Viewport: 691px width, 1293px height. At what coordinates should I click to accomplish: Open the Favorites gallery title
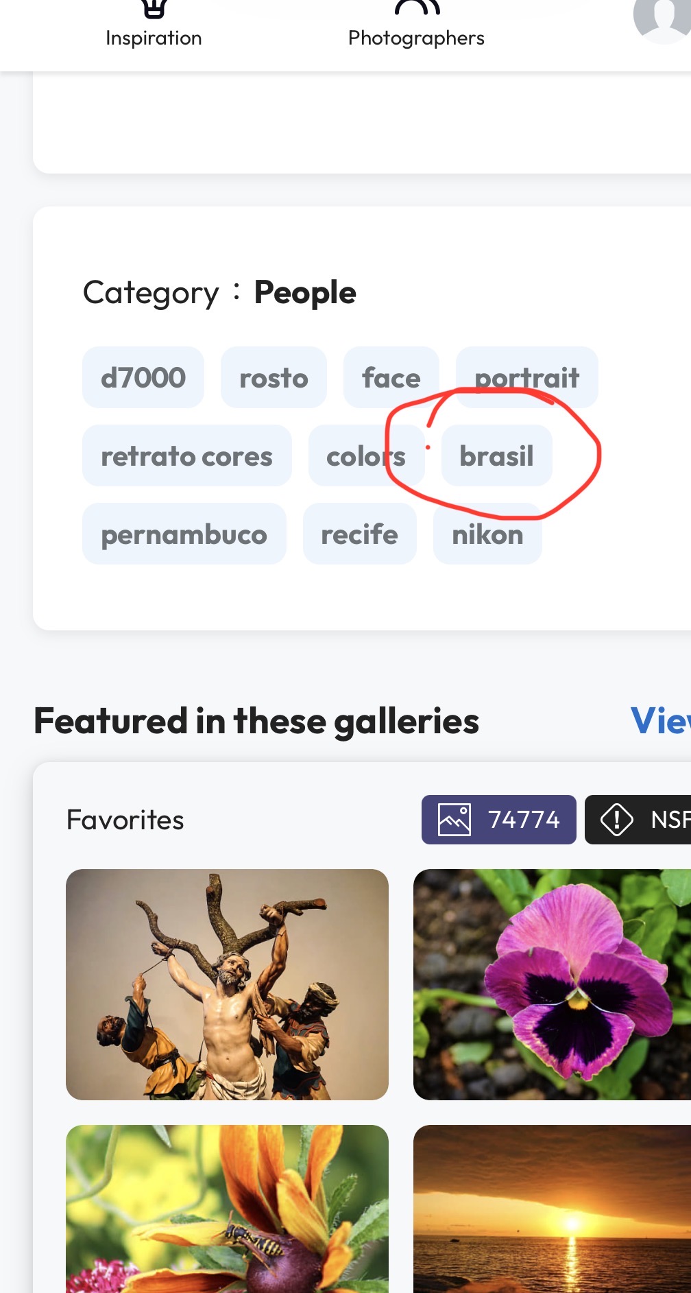[125, 820]
